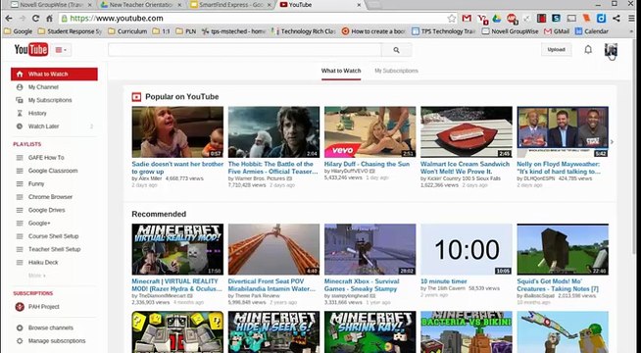Viewport: 641px width, 353px height.
Task: Open the Funny playlist
Action: pos(36,183)
